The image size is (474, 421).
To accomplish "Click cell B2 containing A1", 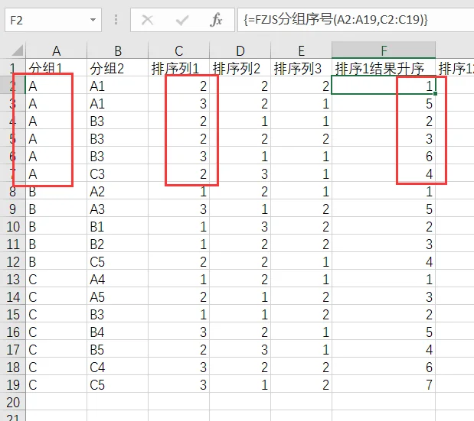I will coord(118,86).
